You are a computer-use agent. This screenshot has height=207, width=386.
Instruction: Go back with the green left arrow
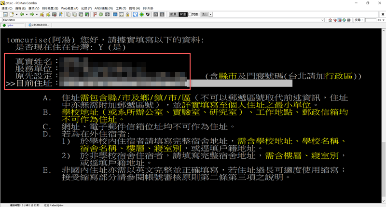22,14
